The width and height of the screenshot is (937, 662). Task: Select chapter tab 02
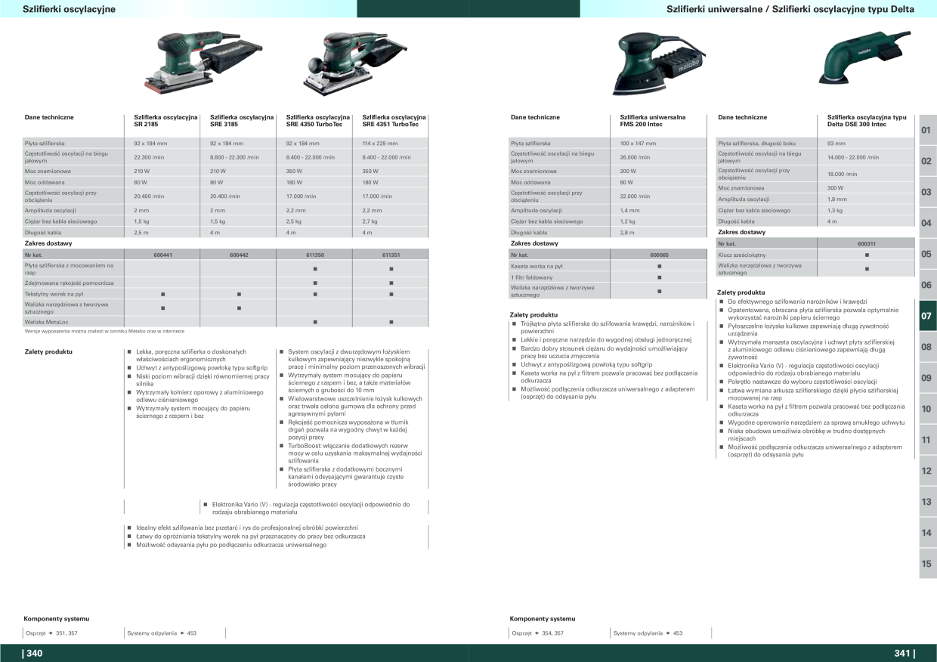pyautogui.click(x=927, y=161)
